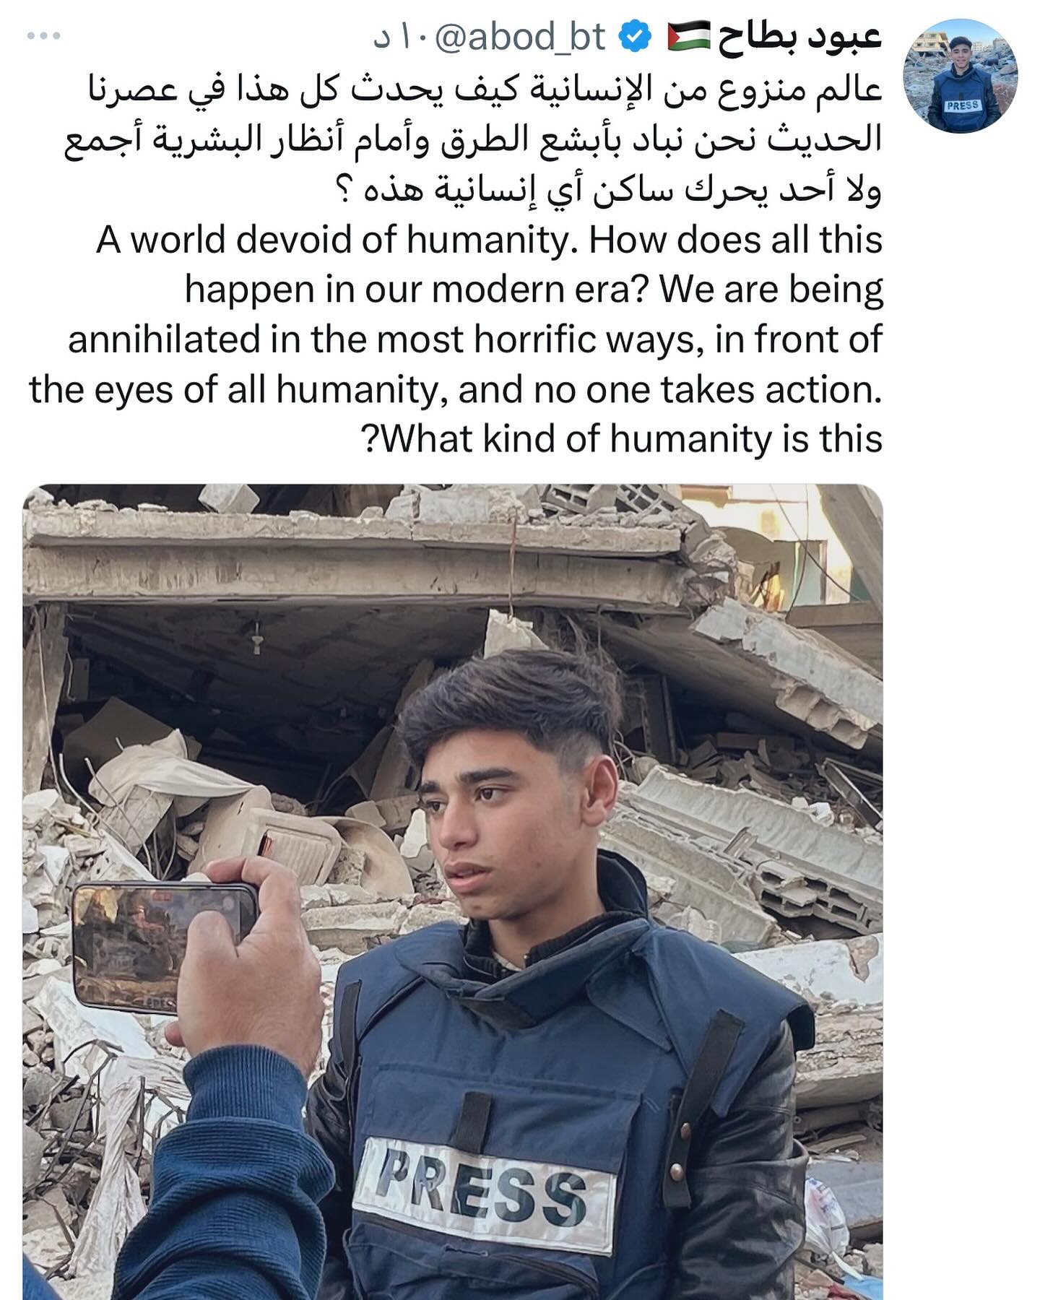Screen dimensions: 1040x1300
Task: Click the 'annihilated in the most horrific ways' line
Action: click(474, 339)
